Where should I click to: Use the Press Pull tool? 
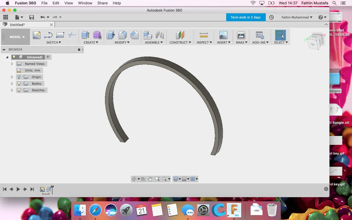(x=111, y=35)
